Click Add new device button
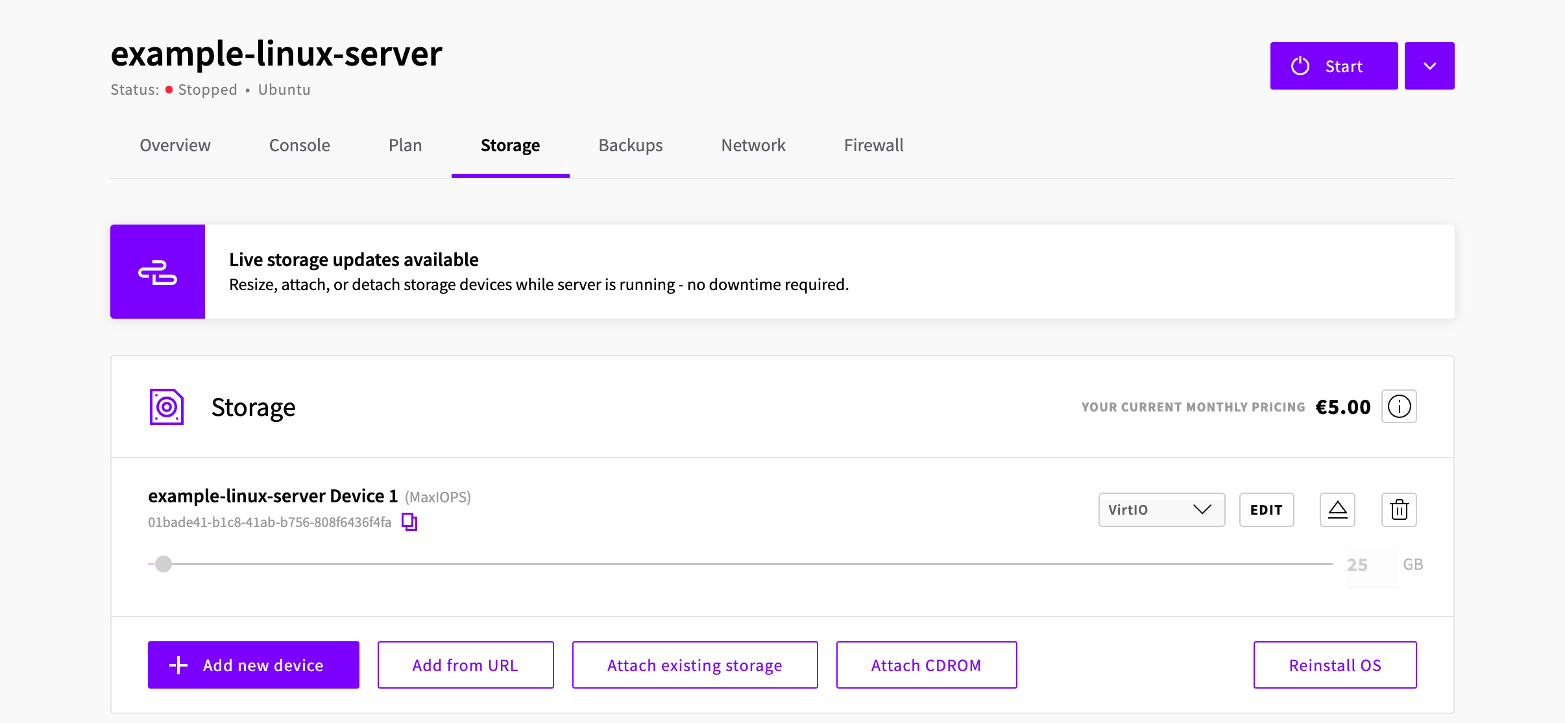Screen dimensions: 1565x723 pyautogui.click(x=254, y=665)
